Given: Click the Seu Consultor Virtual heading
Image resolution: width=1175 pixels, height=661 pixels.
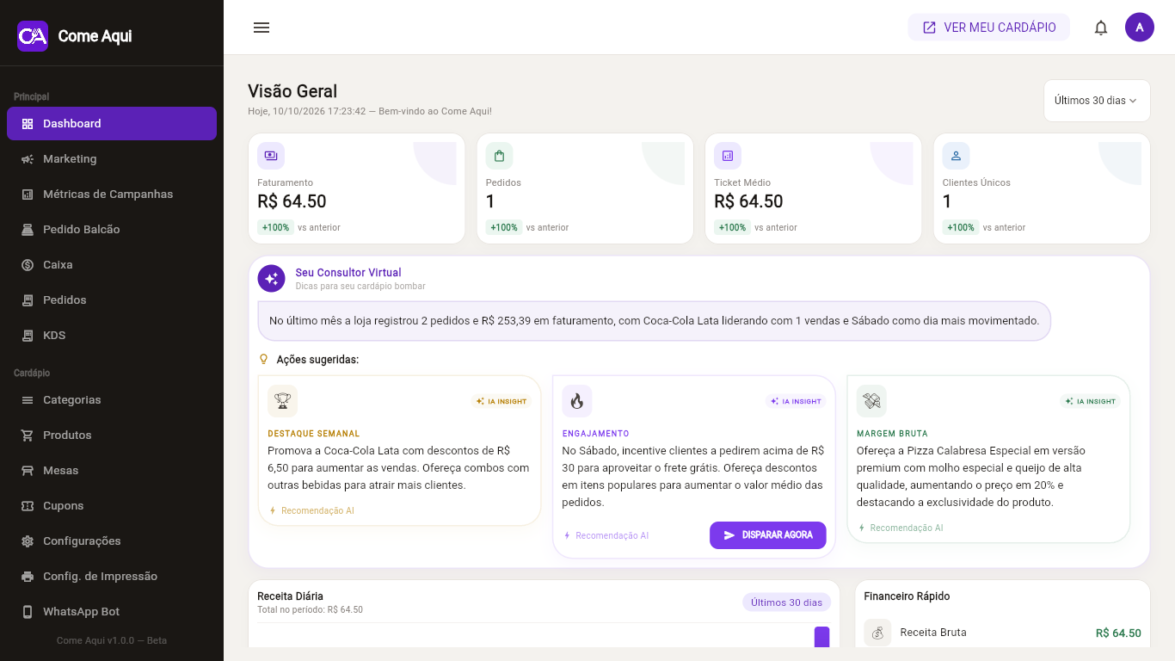Looking at the screenshot, I should [x=348, y=273].
